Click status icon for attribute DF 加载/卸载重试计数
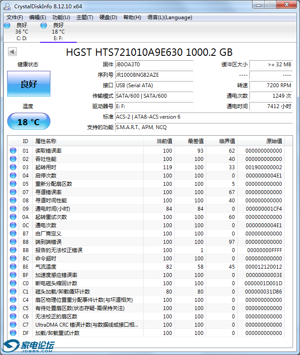This screenshot has height=355, width=300. tap(13, 333)
